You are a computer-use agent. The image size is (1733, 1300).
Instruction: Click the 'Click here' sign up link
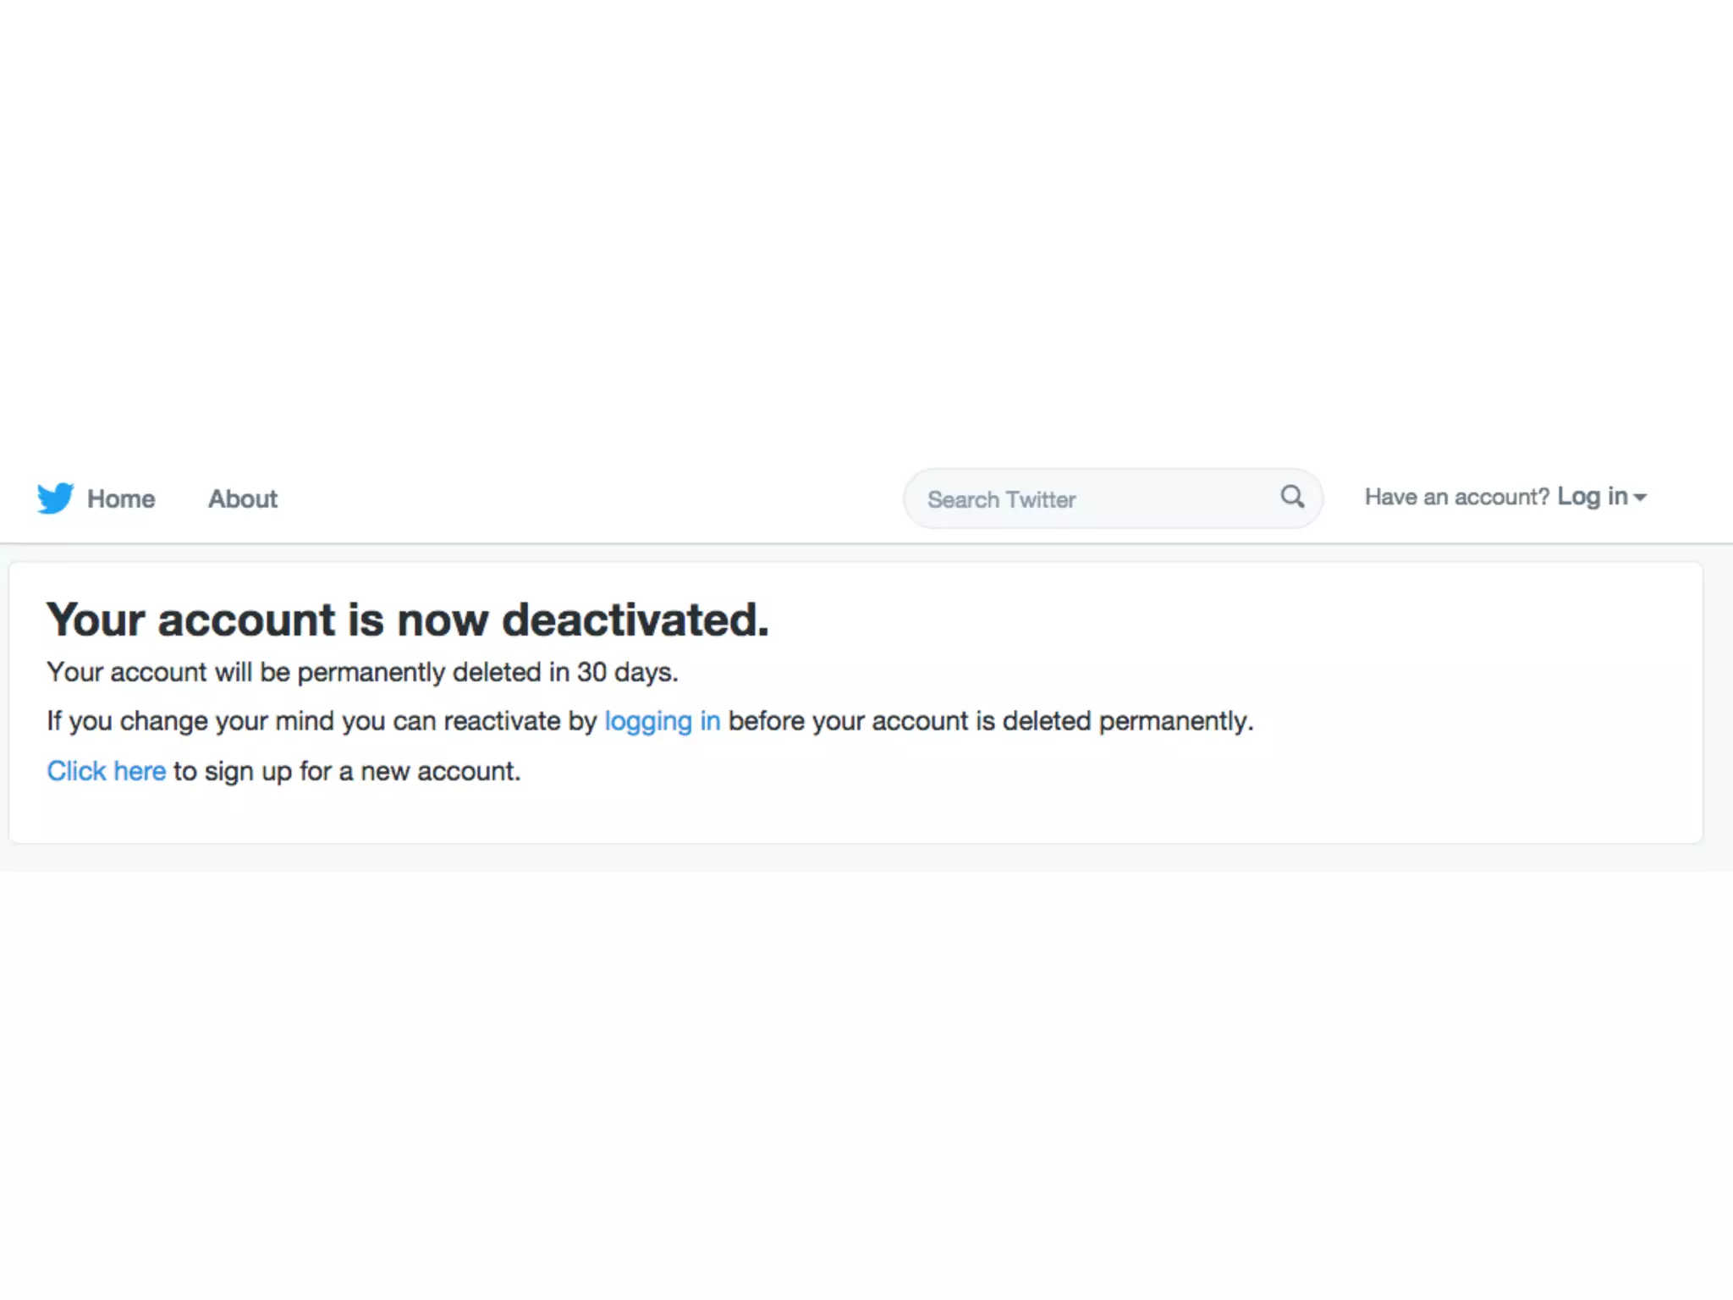(106, 771)
